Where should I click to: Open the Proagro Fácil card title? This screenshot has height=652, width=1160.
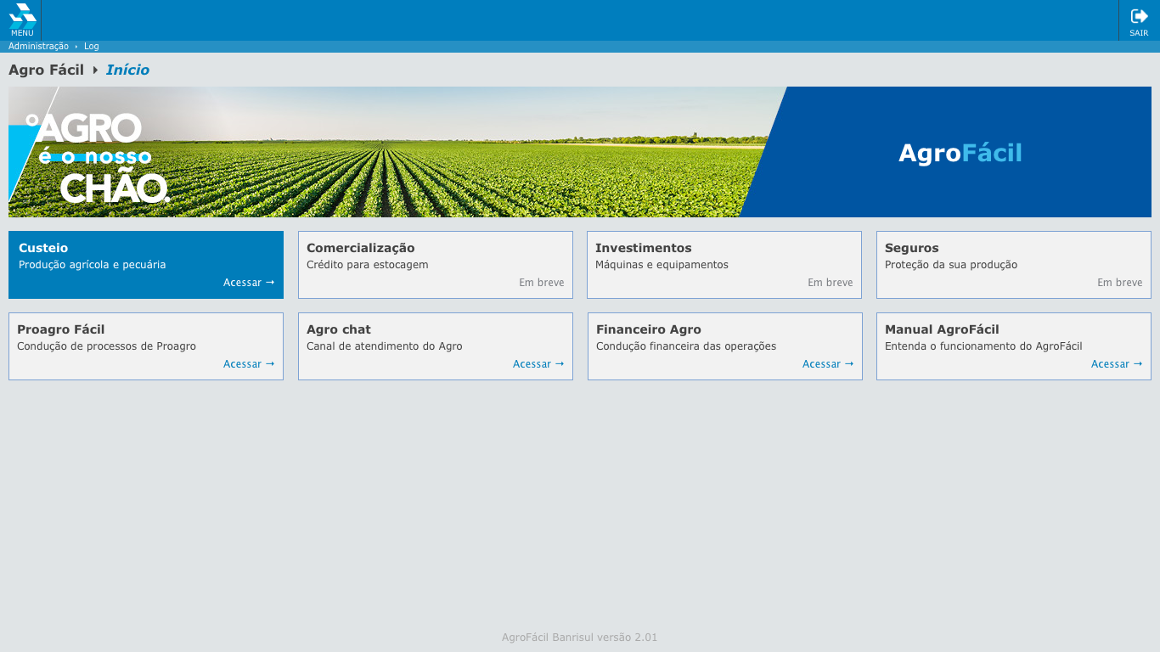click(61, 329)
